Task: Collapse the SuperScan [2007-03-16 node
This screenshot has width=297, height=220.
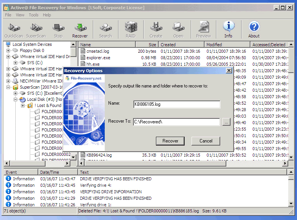Action: click(x=8, y=87)
